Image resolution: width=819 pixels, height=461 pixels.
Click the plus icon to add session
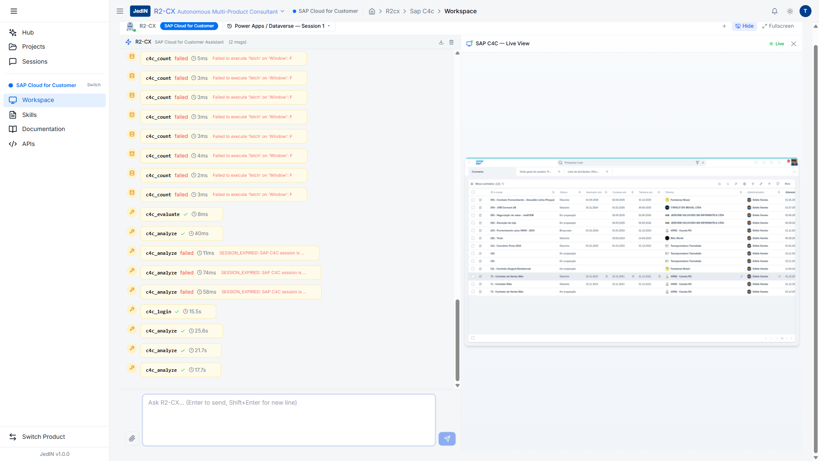(x=724, y=26)
